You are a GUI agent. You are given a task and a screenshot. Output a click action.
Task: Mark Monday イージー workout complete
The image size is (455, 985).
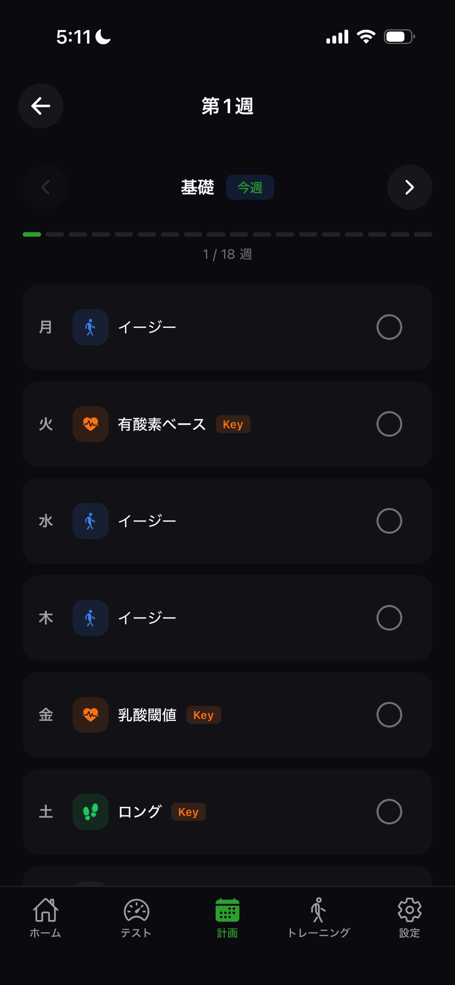point(389,327)
